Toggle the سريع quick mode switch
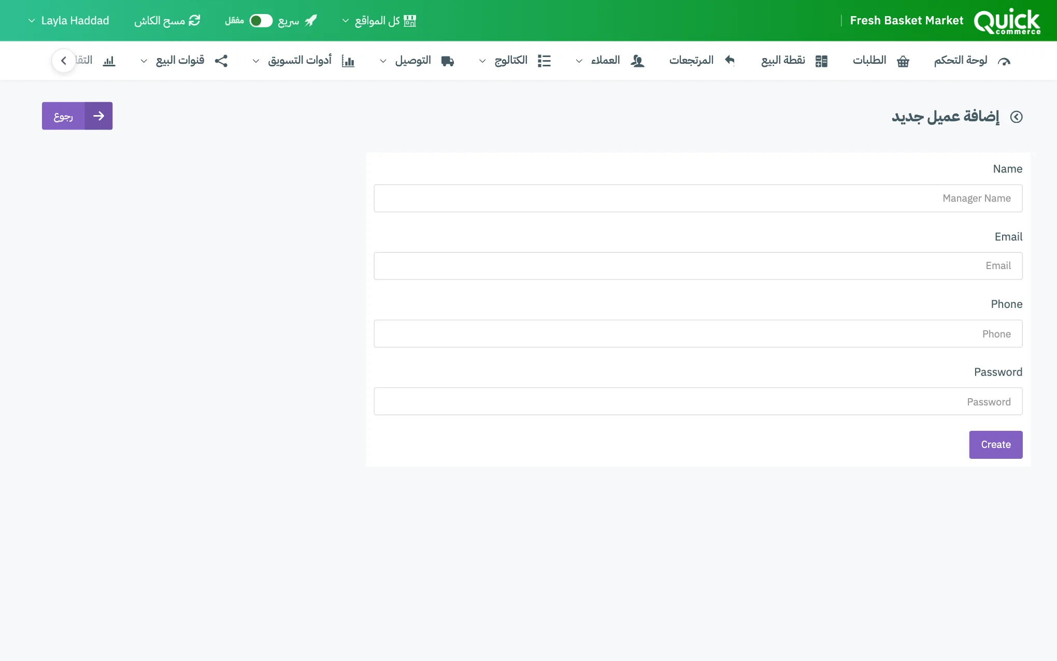This screenshot has width=1057, height=661. 261,21
